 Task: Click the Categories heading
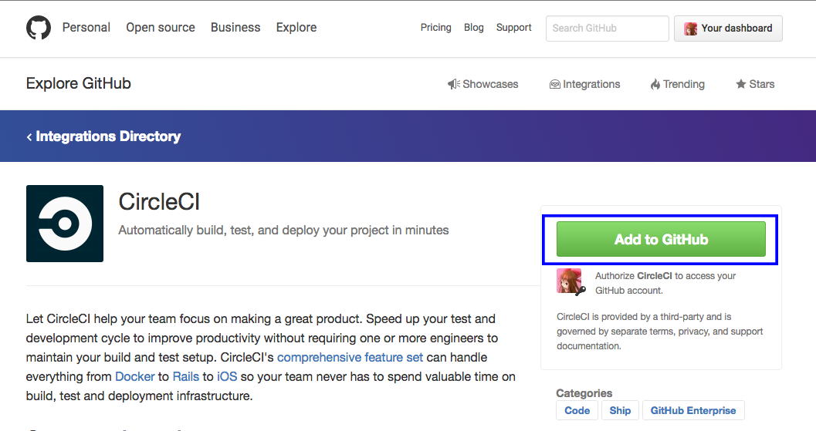(584, 393)
